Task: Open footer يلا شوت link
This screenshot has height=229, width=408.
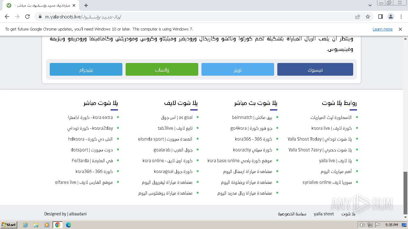Action: point(348,214)
